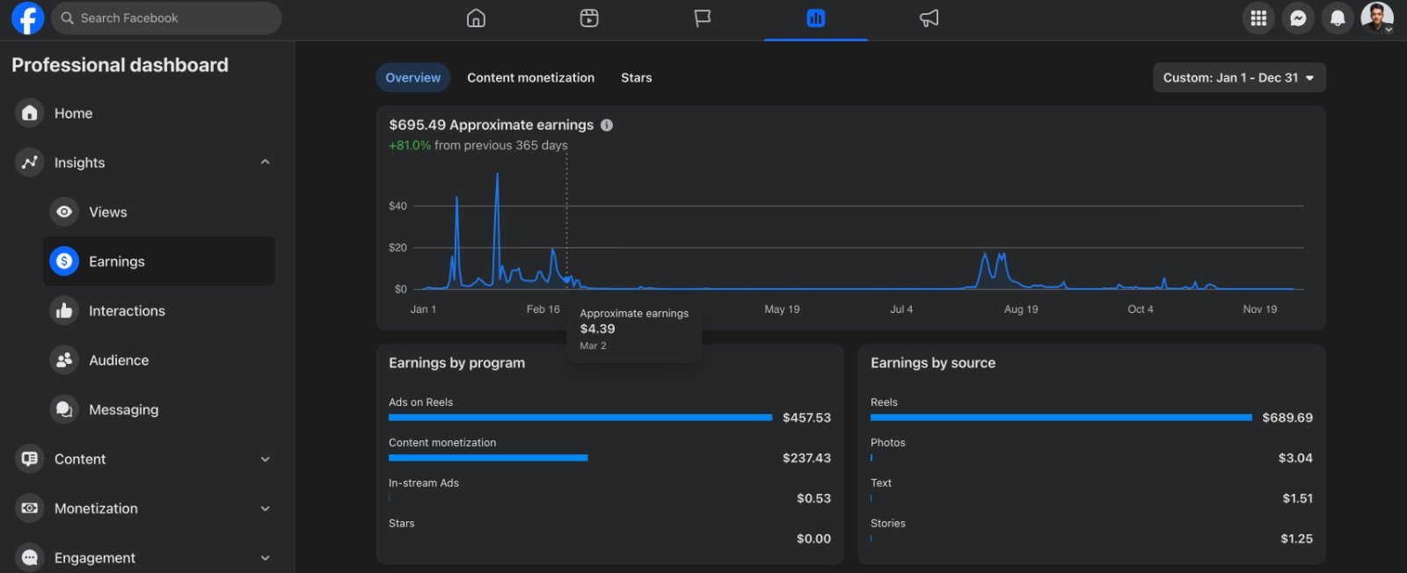Click the Monetization money icon
1407x573 pixels.
pos(30,508)
